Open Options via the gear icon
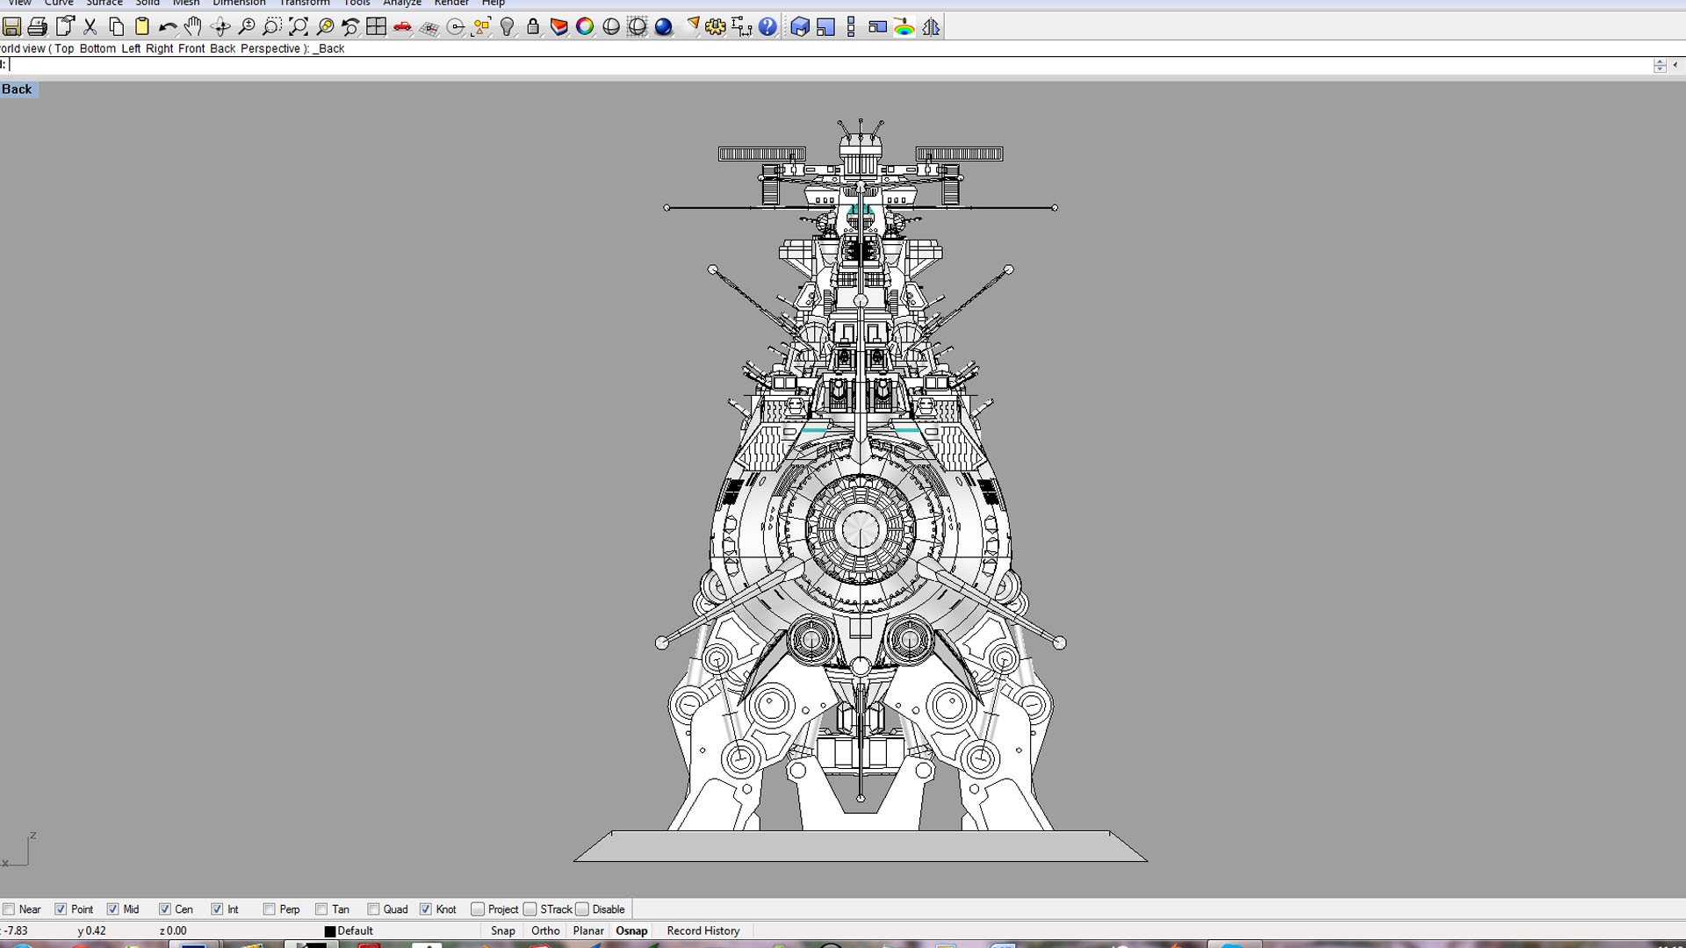The width and height of the screenshot is (1686, 948). click(716, 27)
